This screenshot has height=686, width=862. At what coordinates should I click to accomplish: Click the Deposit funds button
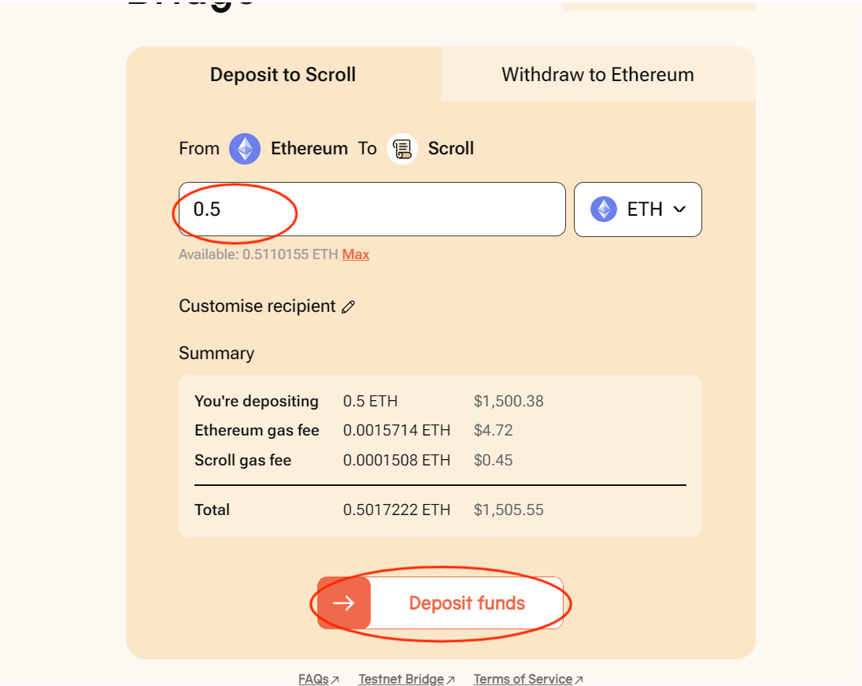pos(440,603)
